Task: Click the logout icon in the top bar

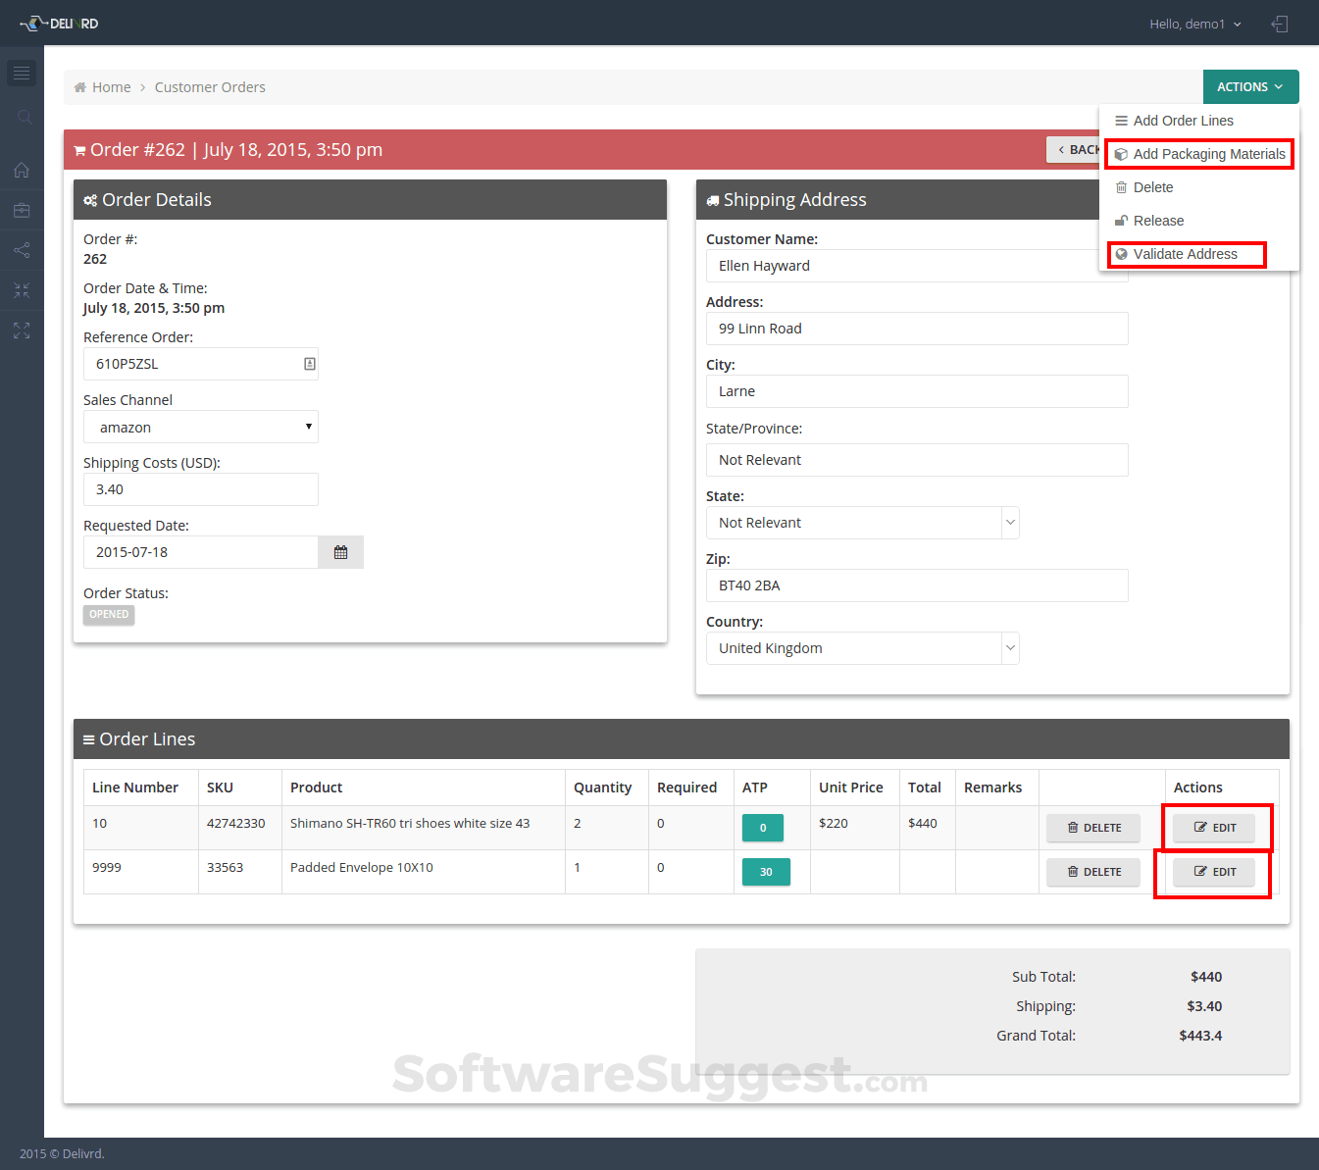Action: pos(1280,24)
